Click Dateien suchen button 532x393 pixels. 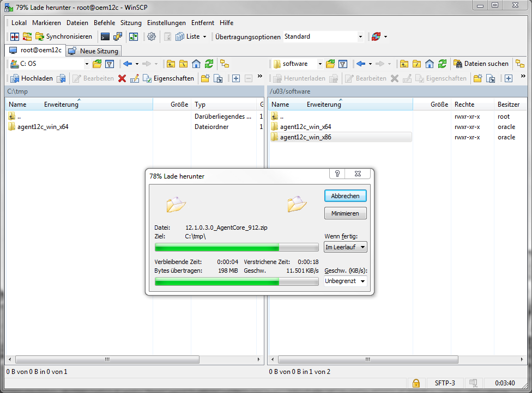[x=481, y=64]
